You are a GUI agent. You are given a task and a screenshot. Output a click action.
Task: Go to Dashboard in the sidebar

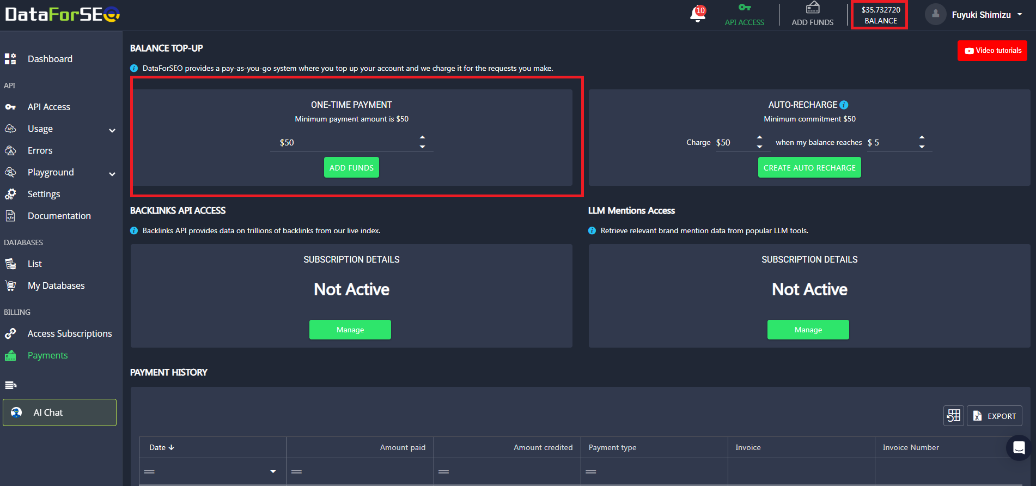pos(50,59)
